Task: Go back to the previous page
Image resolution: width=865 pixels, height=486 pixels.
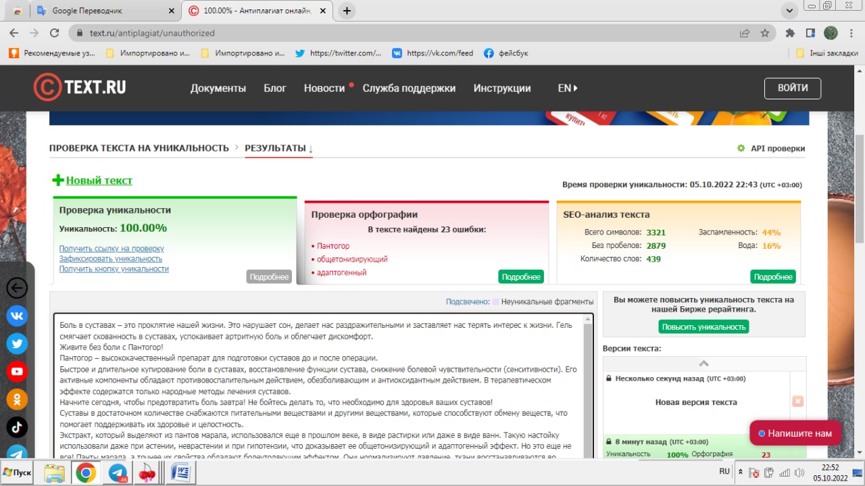Action: 14,32
